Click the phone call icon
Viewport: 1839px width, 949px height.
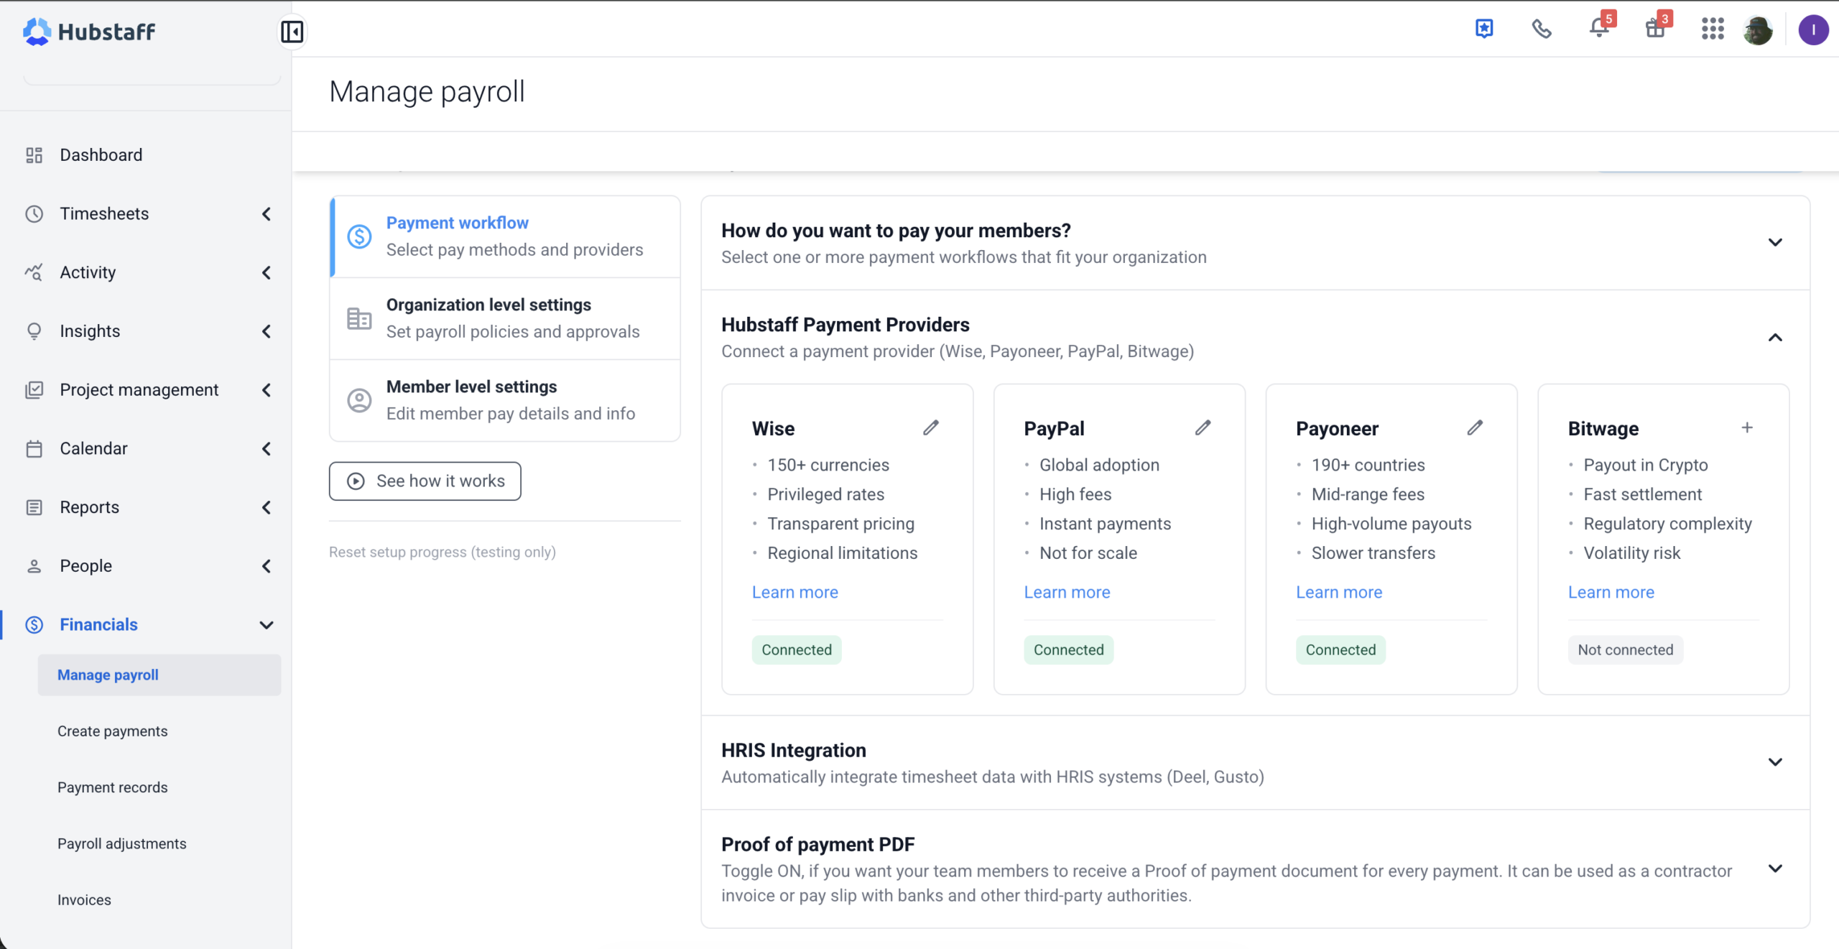coord(1542,29)
